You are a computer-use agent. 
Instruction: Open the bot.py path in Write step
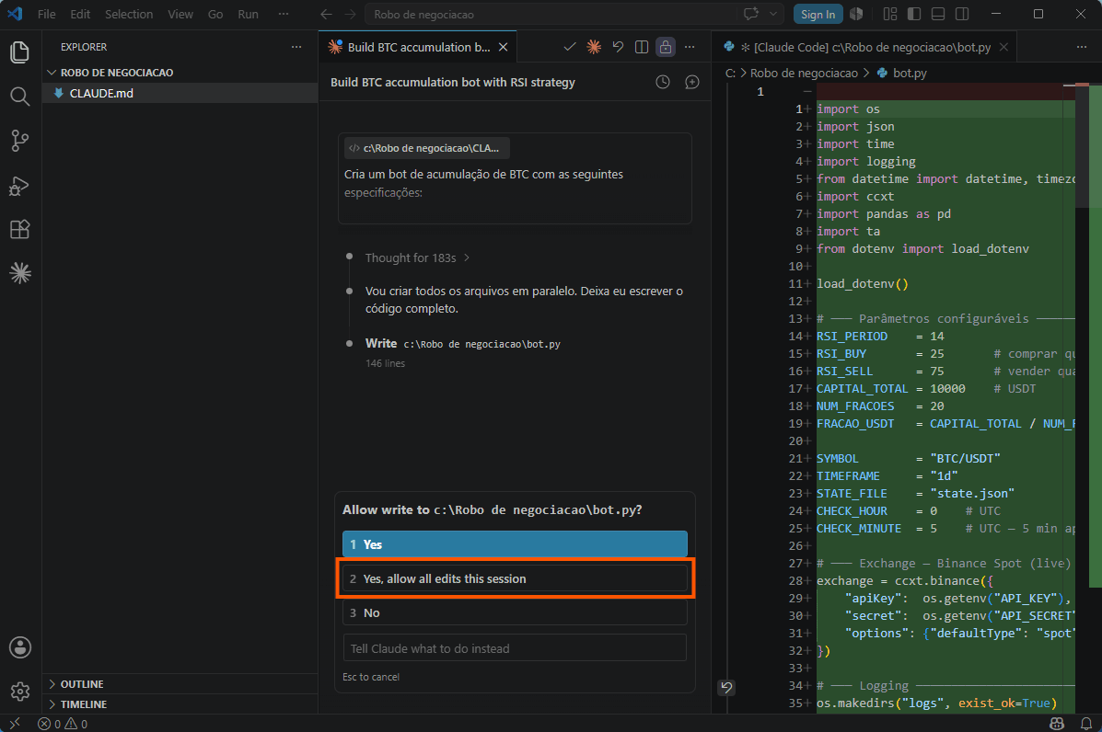(x=481, y=344)
